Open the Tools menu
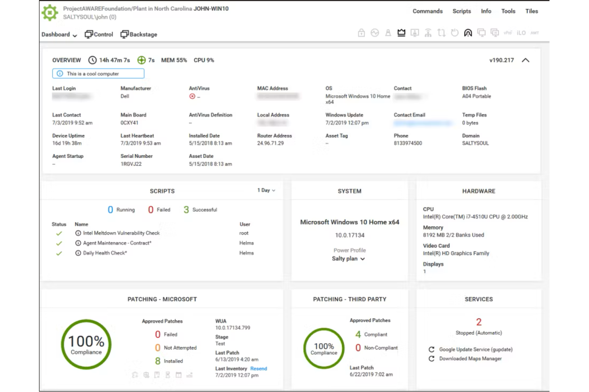 508,11
